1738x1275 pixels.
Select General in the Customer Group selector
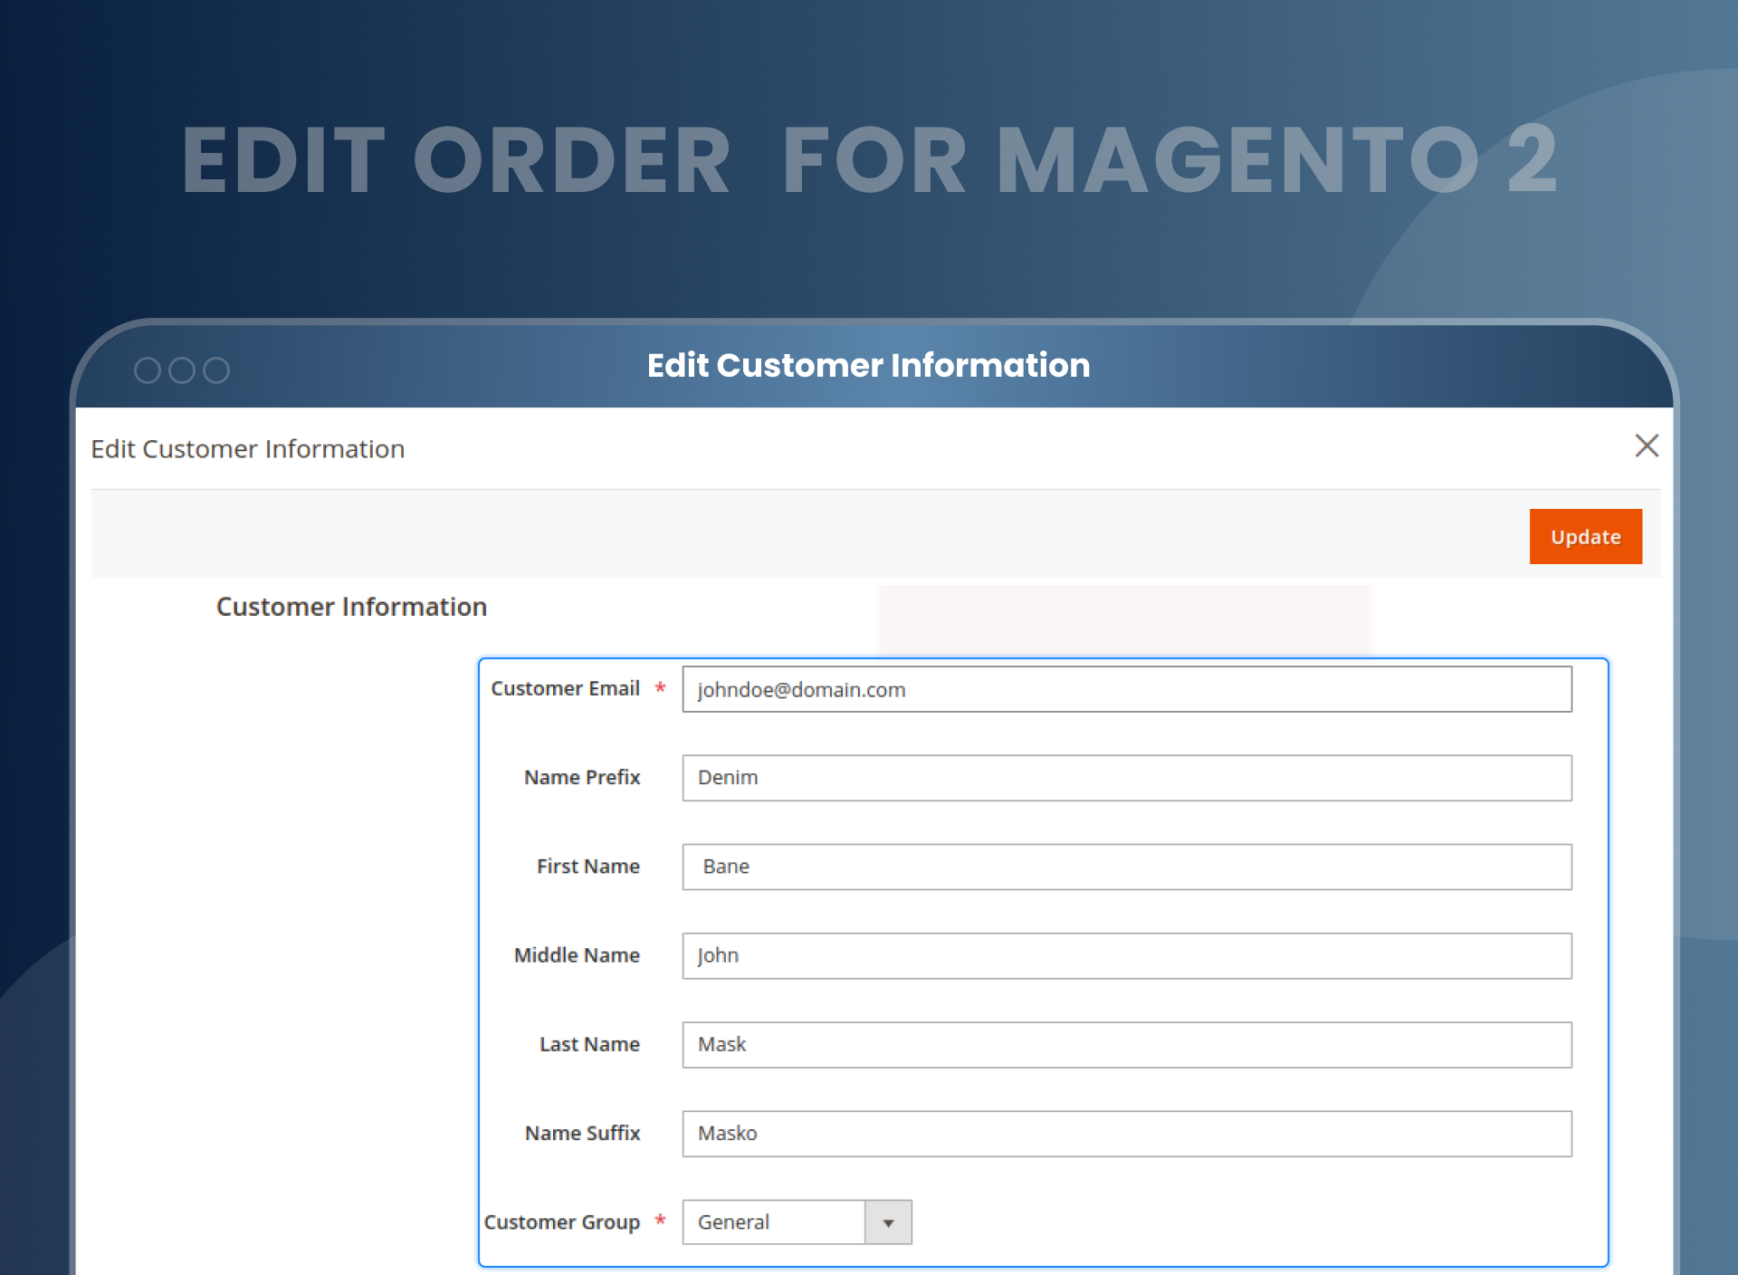coord(774,1222)
